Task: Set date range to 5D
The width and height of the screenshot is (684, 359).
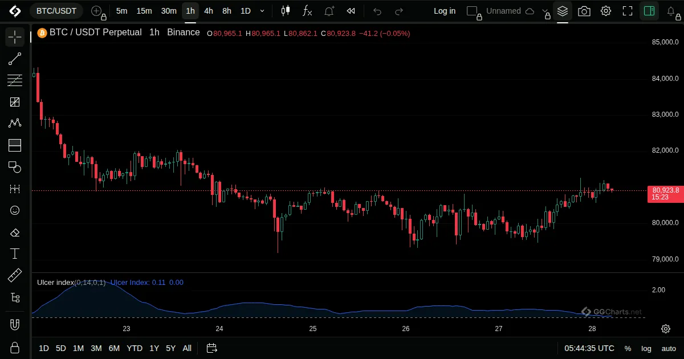Action: pos(61,348)
